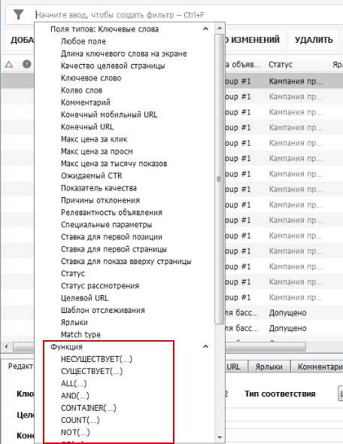Screen dimensions: 343x444
Task: Click the funnel filter icon
Action: (18, 14)
